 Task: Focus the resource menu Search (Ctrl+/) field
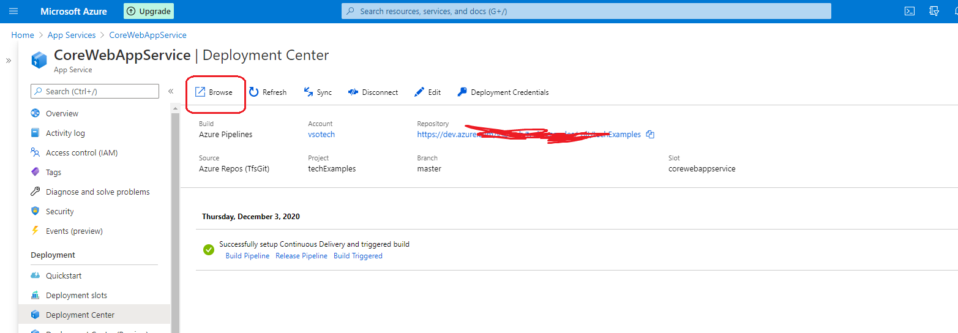95,91
